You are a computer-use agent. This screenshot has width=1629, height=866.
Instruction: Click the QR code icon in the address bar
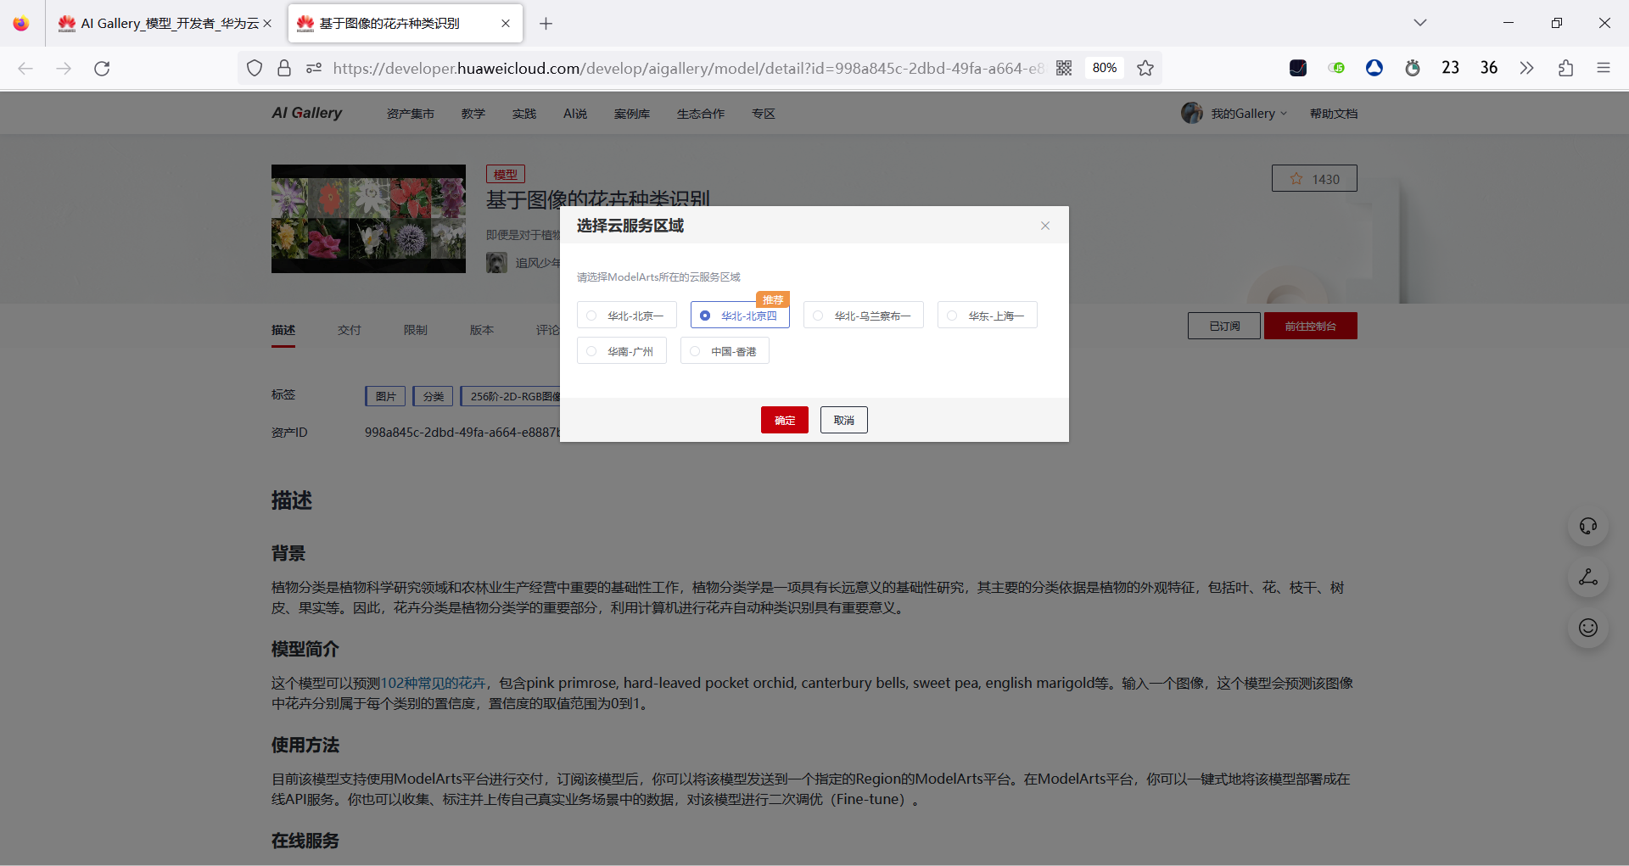point(1064,68)
